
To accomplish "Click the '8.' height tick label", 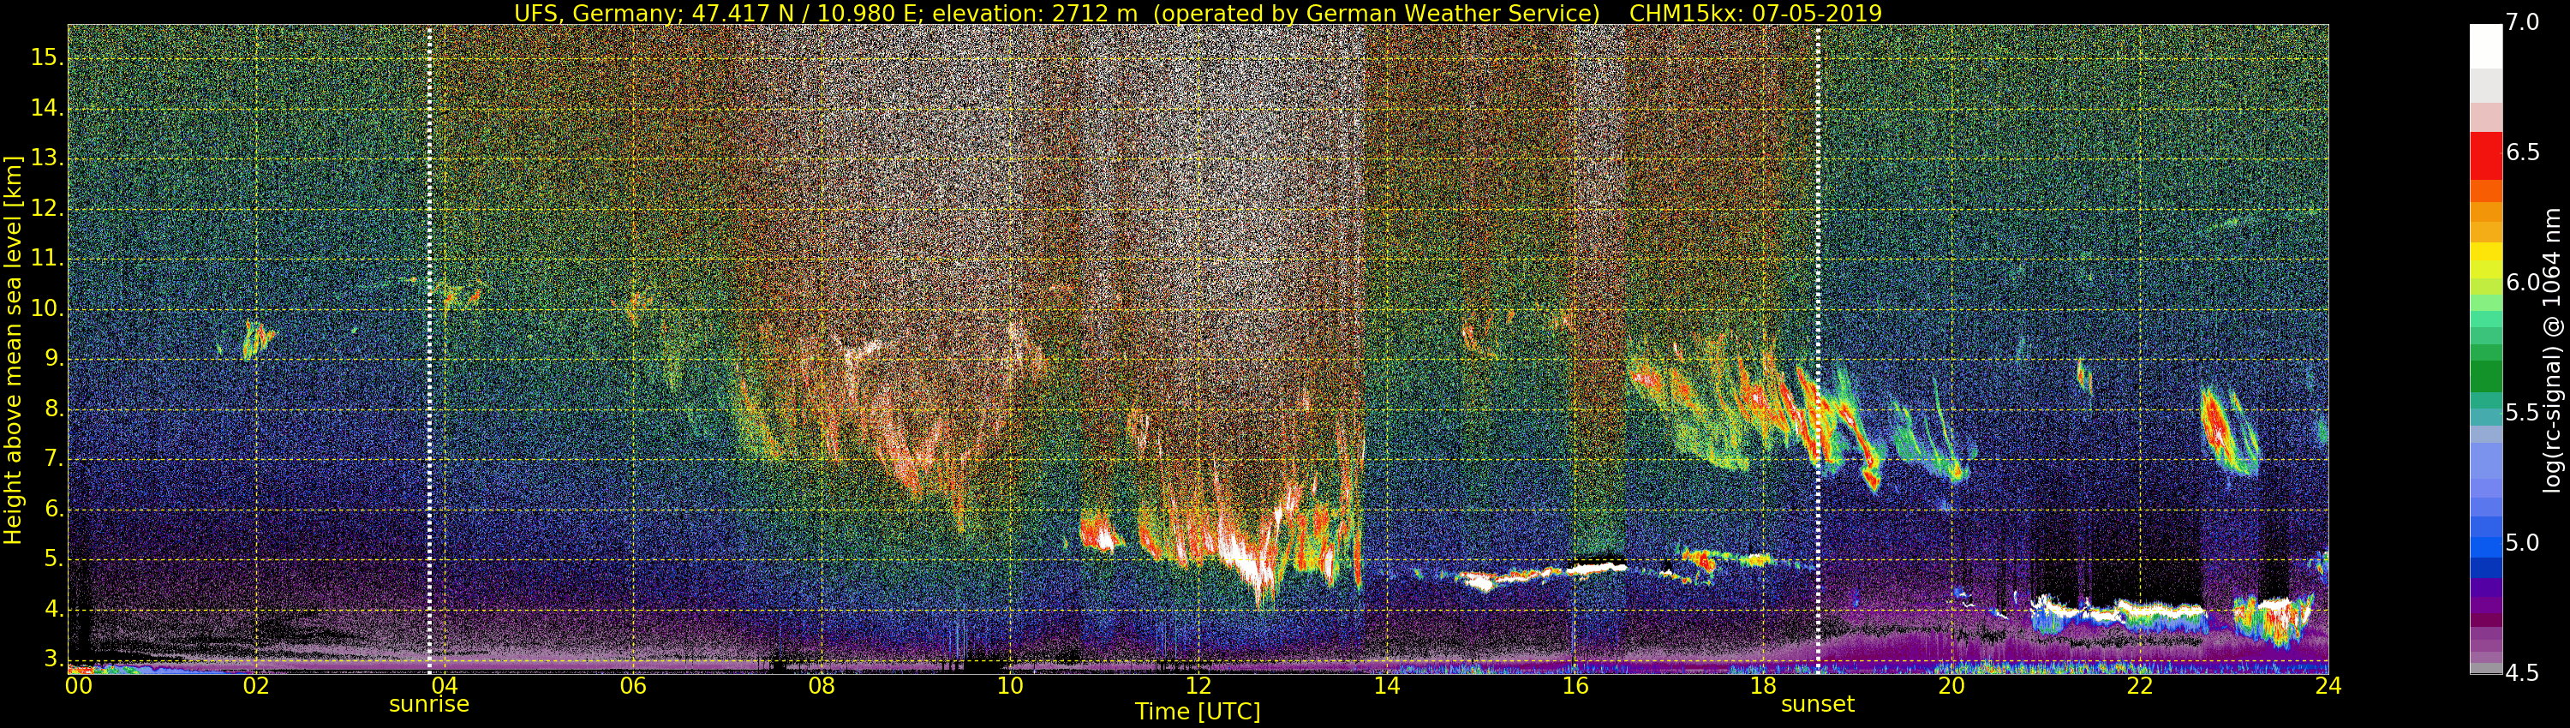I will (x=53, y=409).
